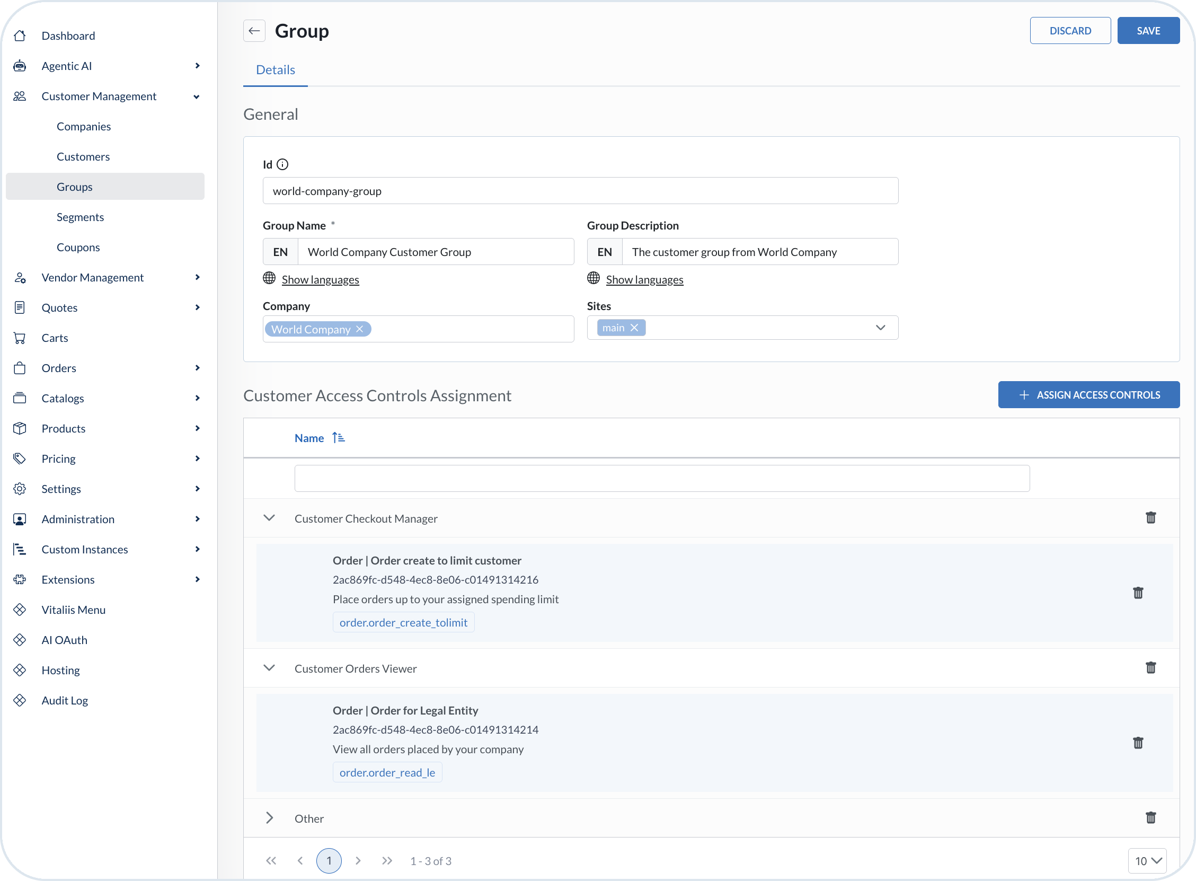
Task: Click the Pricing tag icon
Action: [20, 459]
